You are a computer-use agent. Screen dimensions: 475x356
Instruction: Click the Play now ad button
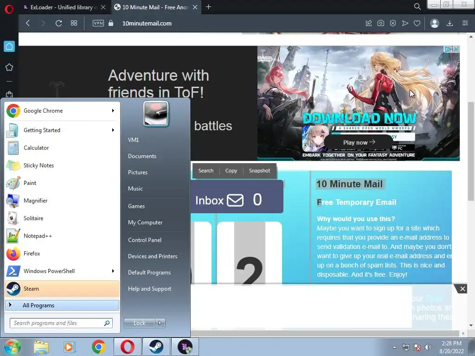coord(359,142)
